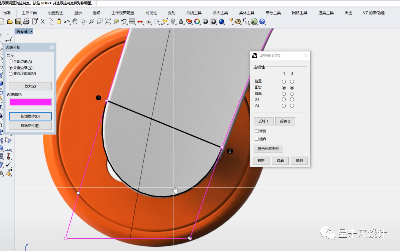Screen dimensions: 400x251
Task: Open a file with the folder icon
Action: 10,22
